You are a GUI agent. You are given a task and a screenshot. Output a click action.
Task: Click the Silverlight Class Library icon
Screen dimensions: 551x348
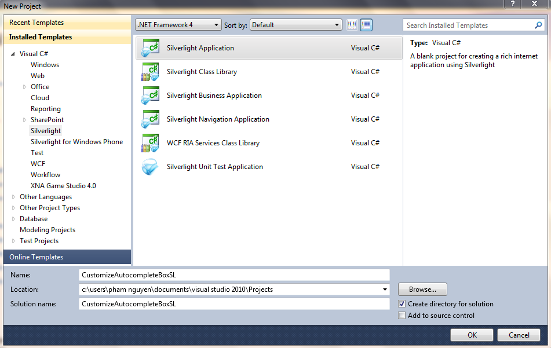tap(150, 72)
